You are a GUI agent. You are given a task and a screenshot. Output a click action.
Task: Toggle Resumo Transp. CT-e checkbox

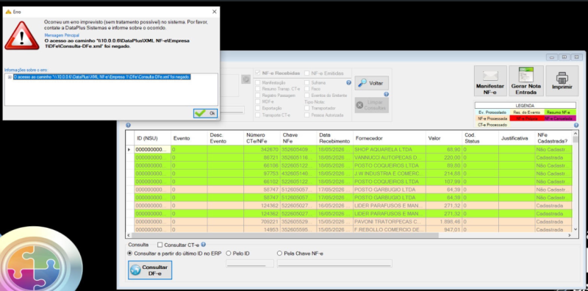click(258, 89)
